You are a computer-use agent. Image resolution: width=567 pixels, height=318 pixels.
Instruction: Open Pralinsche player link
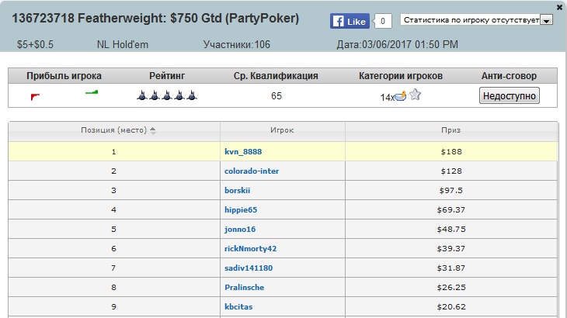coord(244,287)
